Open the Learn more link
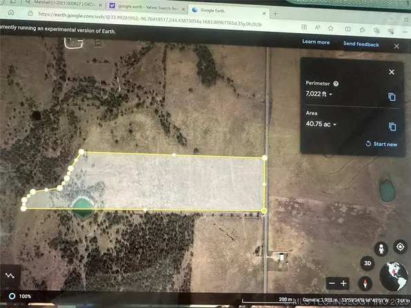 coord(316,41)
